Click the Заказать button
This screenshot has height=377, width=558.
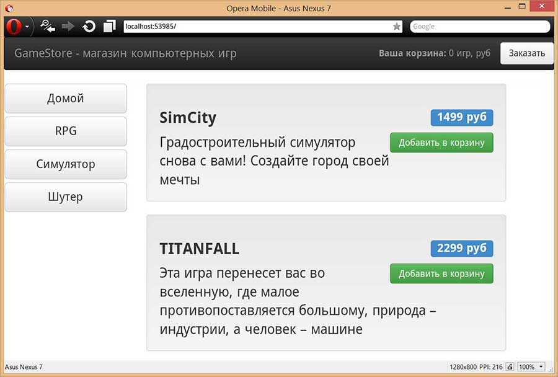pyautogui.click(x=526, y=53)
